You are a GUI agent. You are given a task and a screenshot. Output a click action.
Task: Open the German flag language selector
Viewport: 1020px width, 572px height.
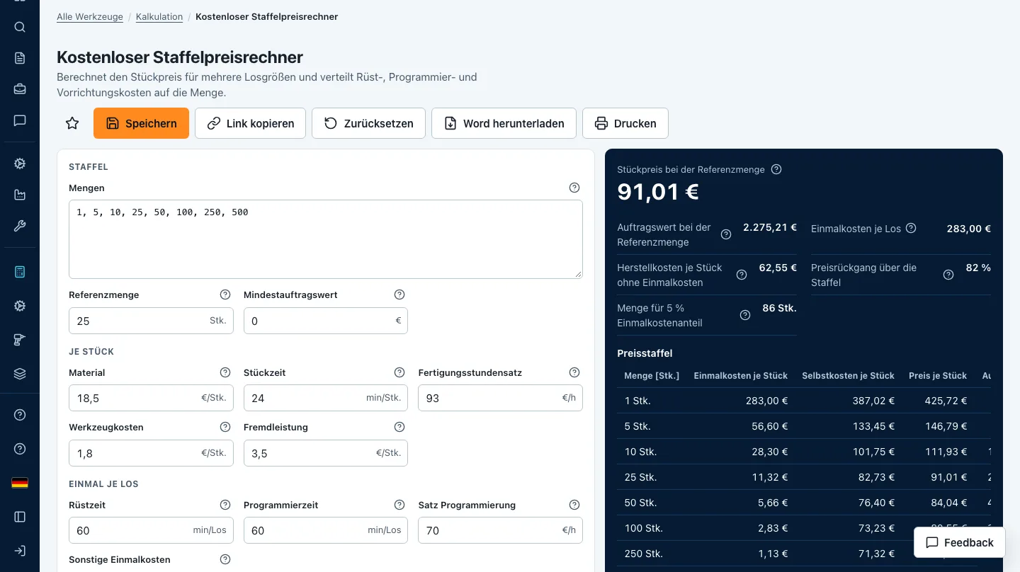point(20,483)
